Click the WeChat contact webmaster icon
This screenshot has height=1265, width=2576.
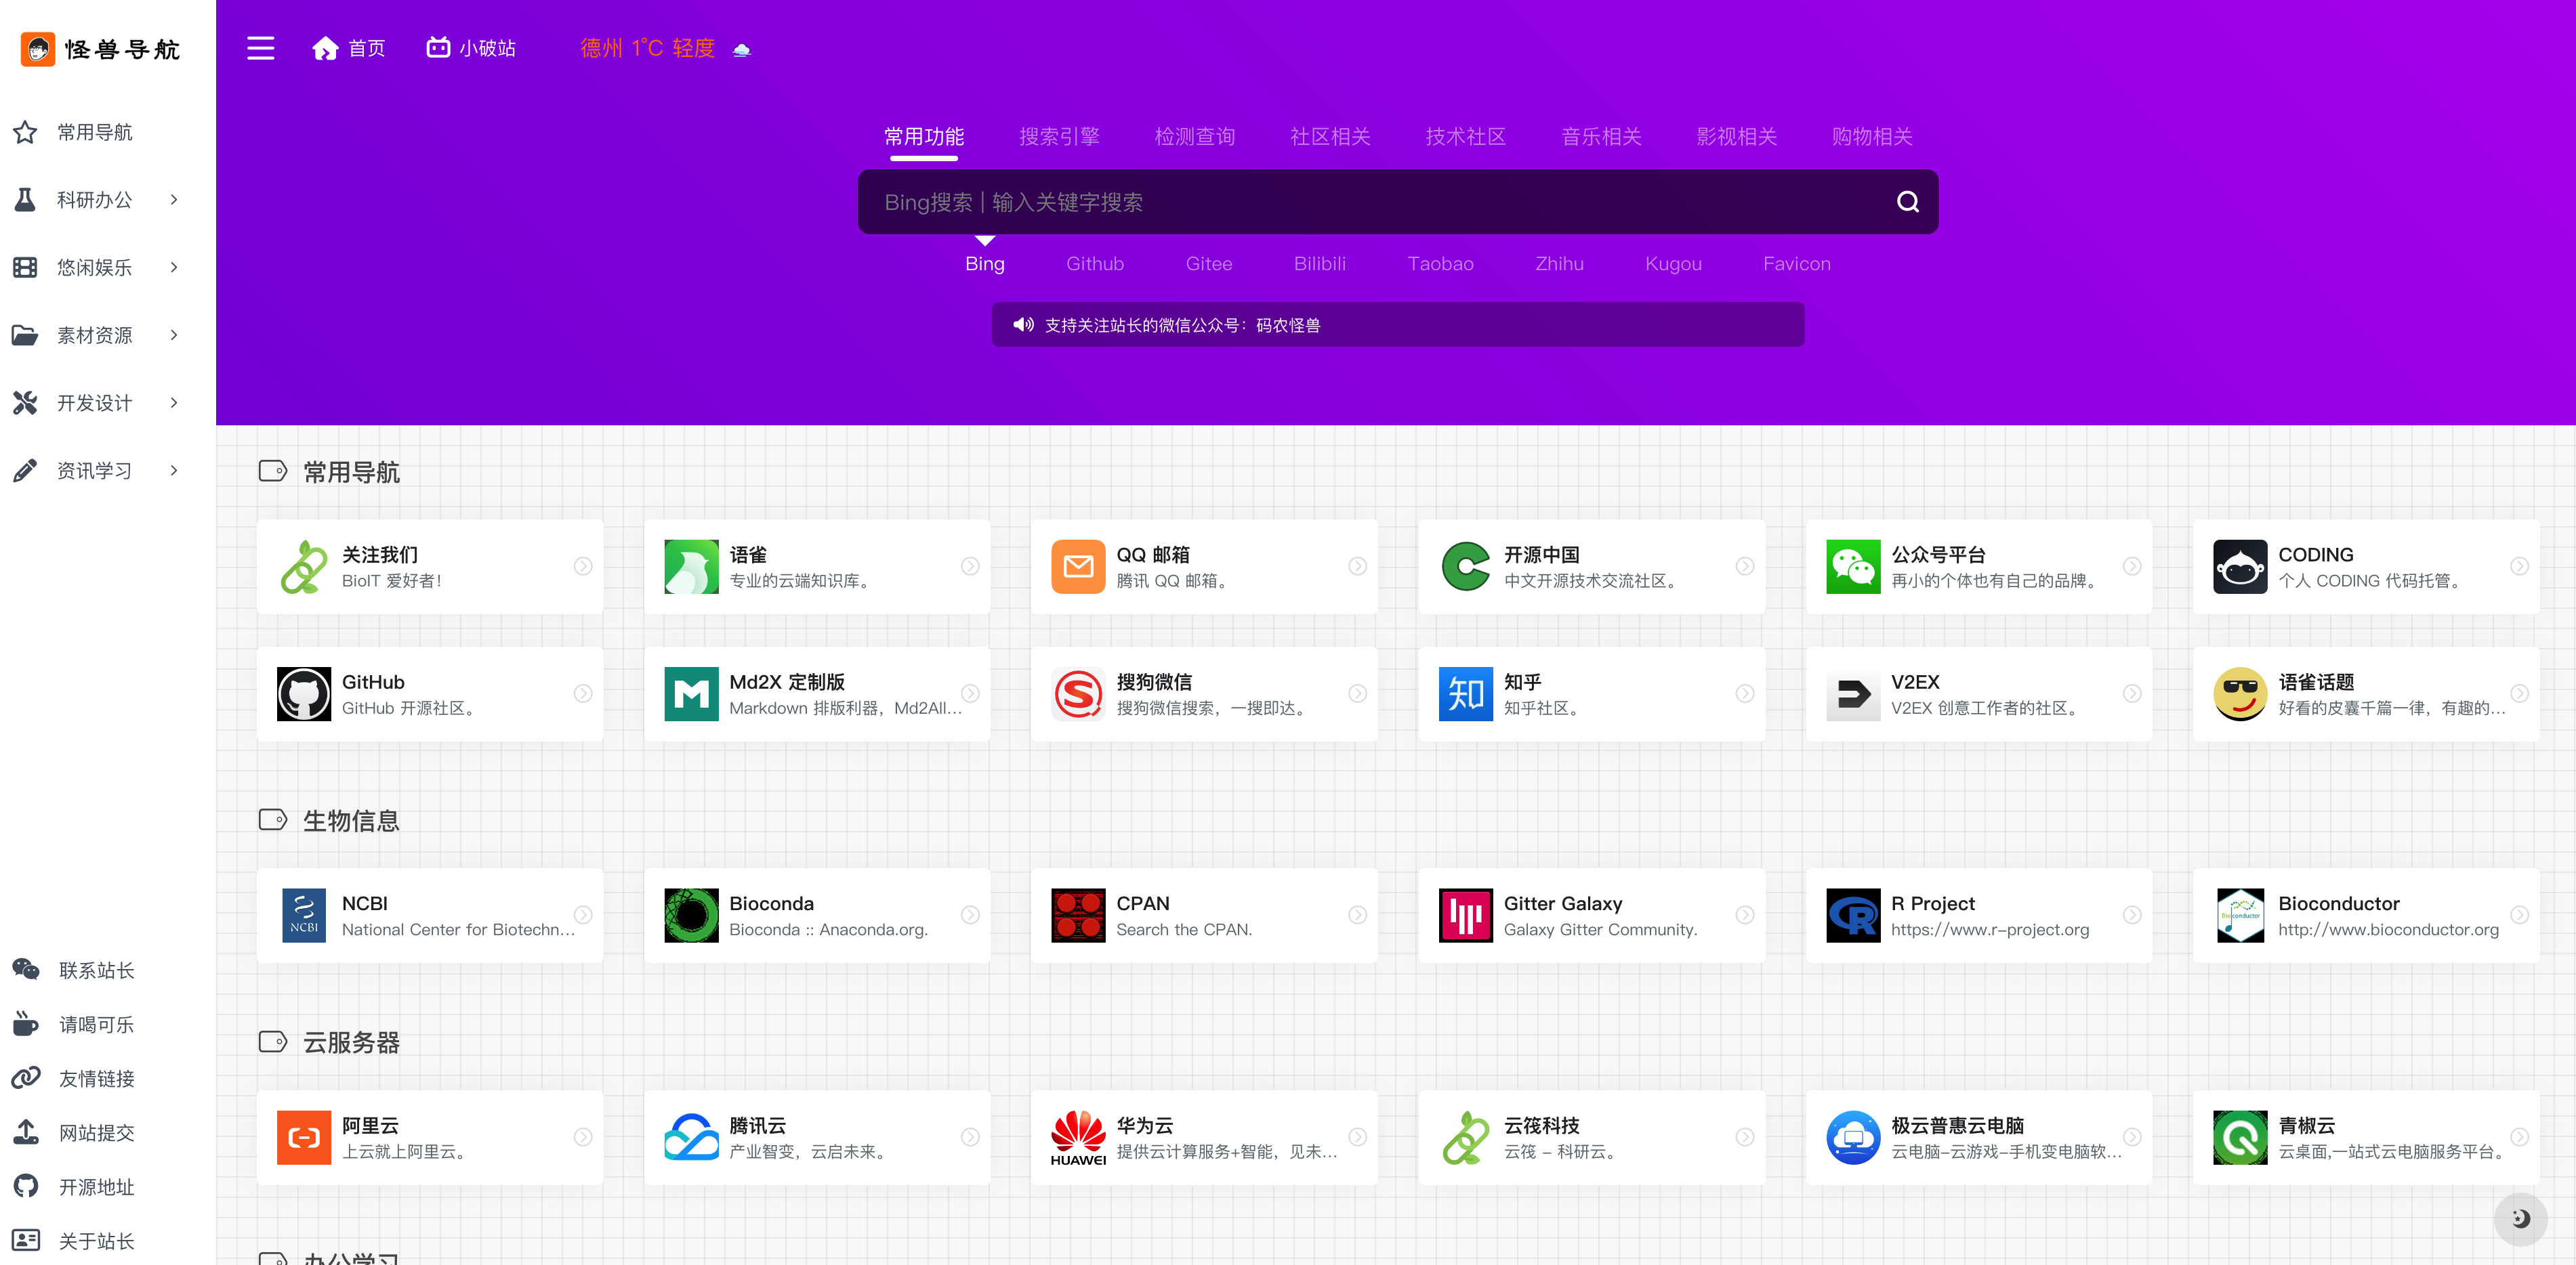(26, 970)
